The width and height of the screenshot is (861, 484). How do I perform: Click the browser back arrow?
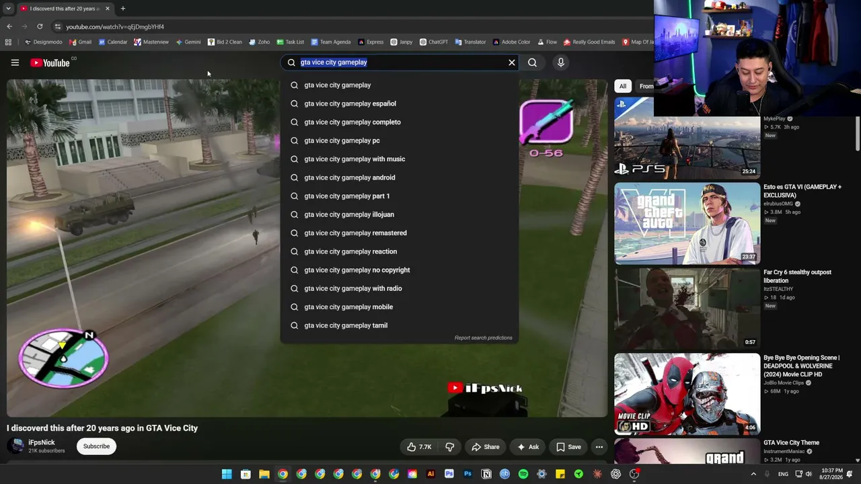point(9,27)
